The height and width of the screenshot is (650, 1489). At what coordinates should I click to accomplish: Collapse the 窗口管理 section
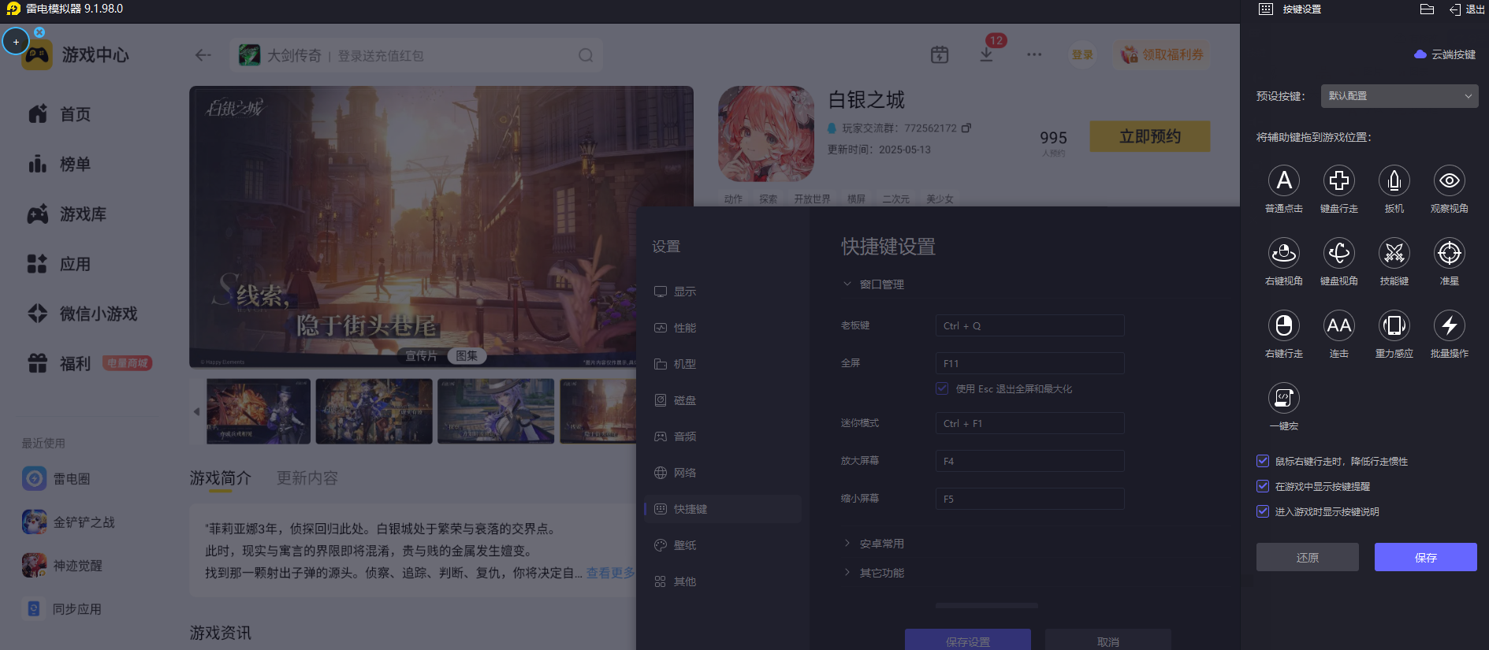(847, 284)
